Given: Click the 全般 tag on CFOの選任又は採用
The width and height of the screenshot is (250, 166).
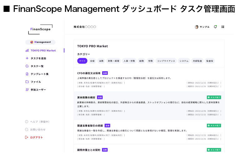Looking at the screenshot, I should [105, 73].
